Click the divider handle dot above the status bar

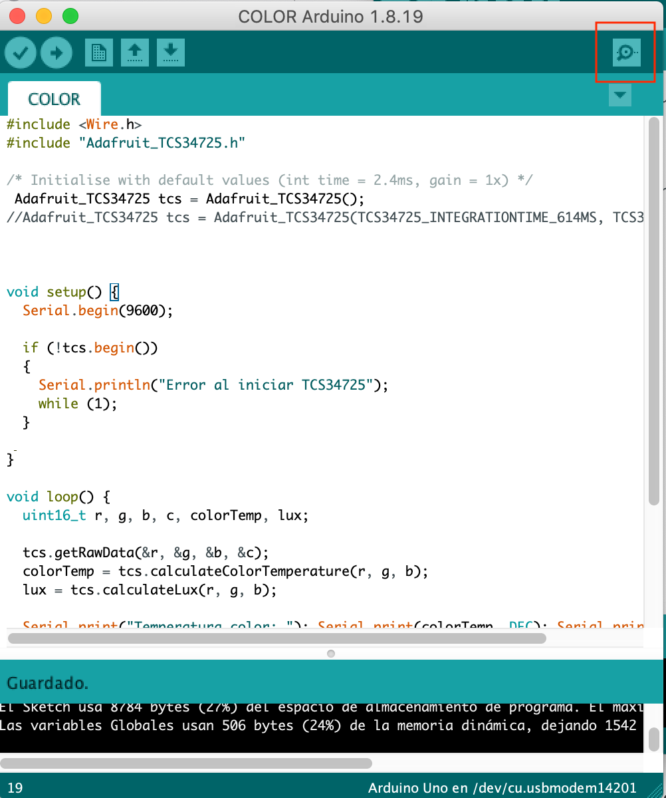point(331,654)
